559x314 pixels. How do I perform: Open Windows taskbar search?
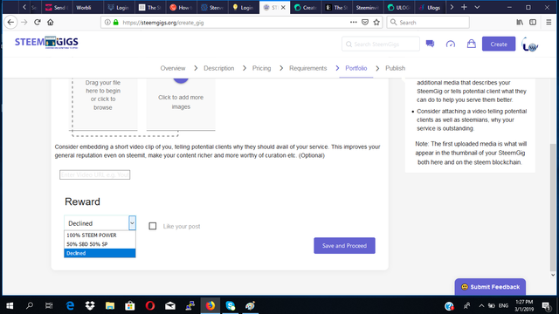click(30, 305)
